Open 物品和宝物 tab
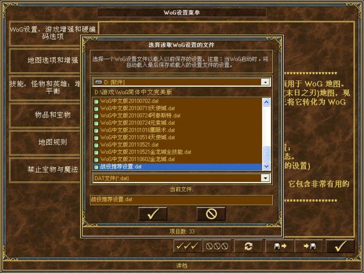This screenshot has height=273, width=364. (45, 115)
